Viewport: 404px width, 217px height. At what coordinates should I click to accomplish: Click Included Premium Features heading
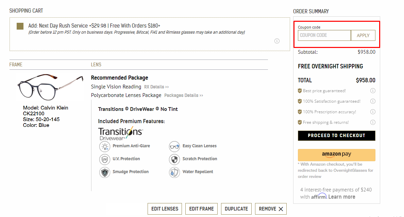pos(131,121)
